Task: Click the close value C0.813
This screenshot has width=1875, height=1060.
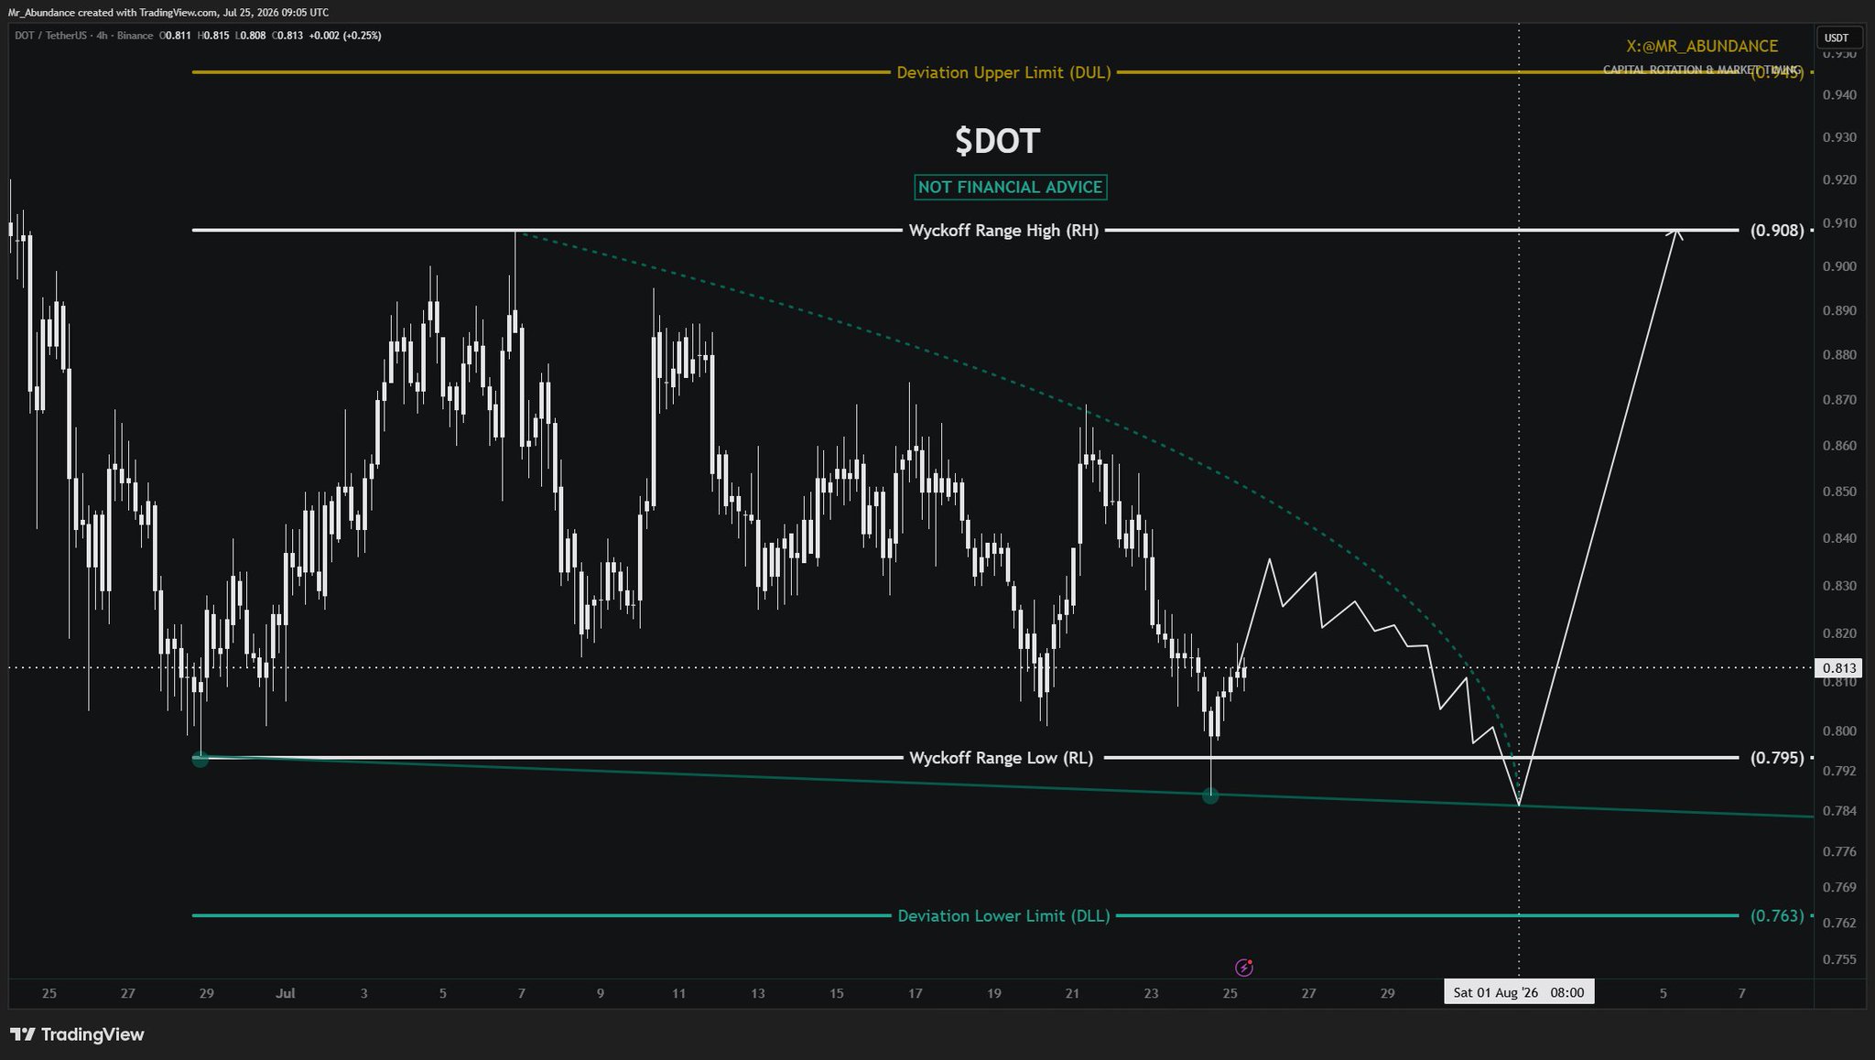Action: (287, 36)
